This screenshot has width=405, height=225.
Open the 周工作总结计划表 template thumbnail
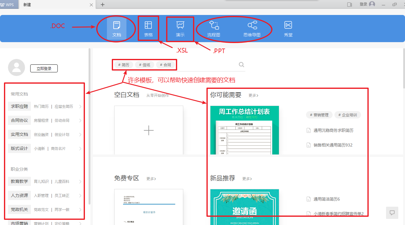244,130
